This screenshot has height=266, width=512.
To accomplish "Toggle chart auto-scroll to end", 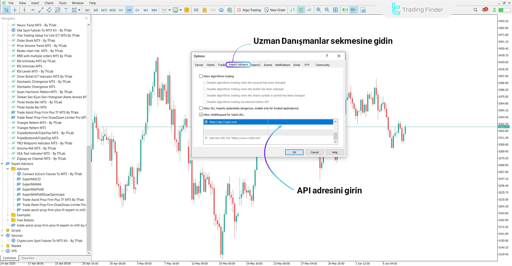I will [x=345, y=10].
